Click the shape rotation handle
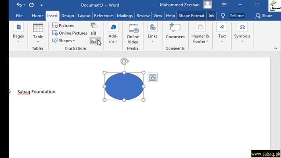 [x=124, y=61]
